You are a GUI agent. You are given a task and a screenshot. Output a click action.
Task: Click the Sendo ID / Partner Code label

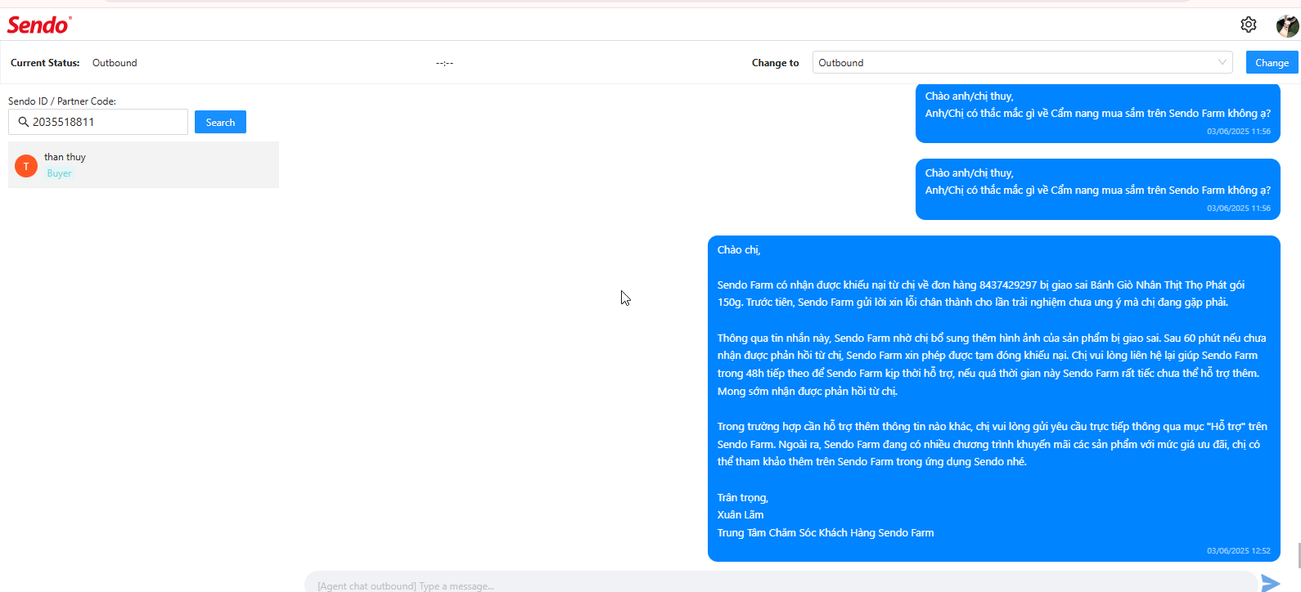point(62,101)
